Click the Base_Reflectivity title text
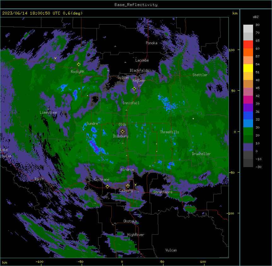 point(136,5)
